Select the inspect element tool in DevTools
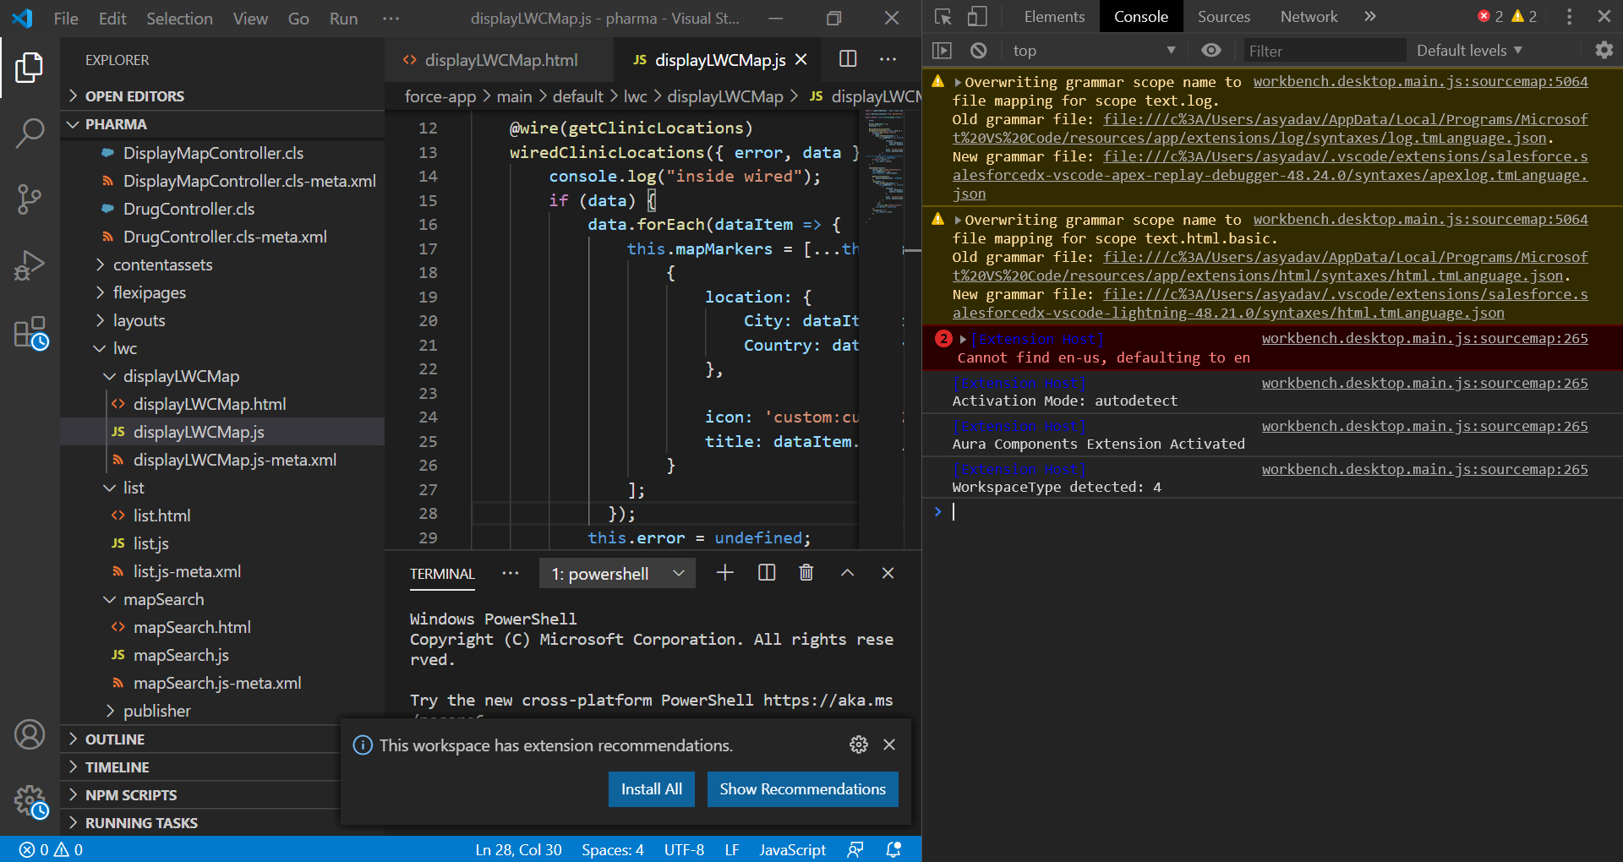The image size is (1623, 862). (942, 16)
